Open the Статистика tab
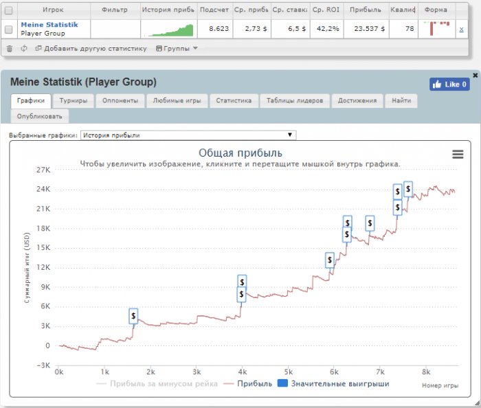The width and height of the screenshot is (481, 408). click(234, 101)
